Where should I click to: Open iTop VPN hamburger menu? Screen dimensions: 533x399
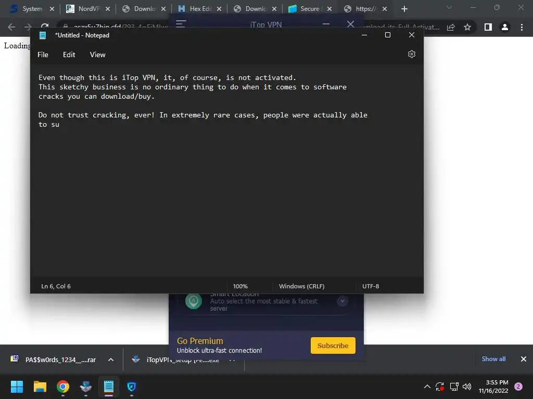[x=181, y=23]
